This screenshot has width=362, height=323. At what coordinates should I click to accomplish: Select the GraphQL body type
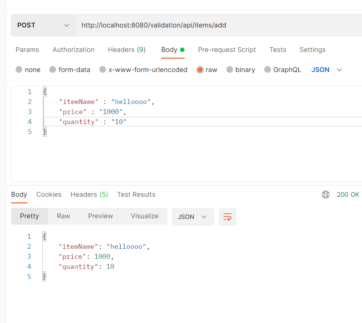(x=283, y=70)
